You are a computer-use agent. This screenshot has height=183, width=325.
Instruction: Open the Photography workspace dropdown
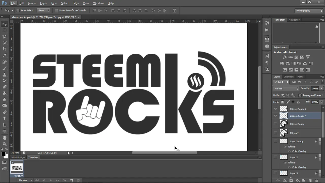(x=309, y=11)
